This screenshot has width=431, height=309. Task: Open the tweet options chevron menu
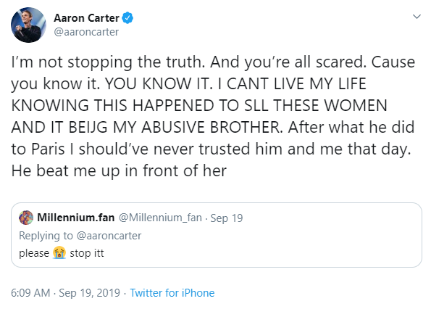417,17
